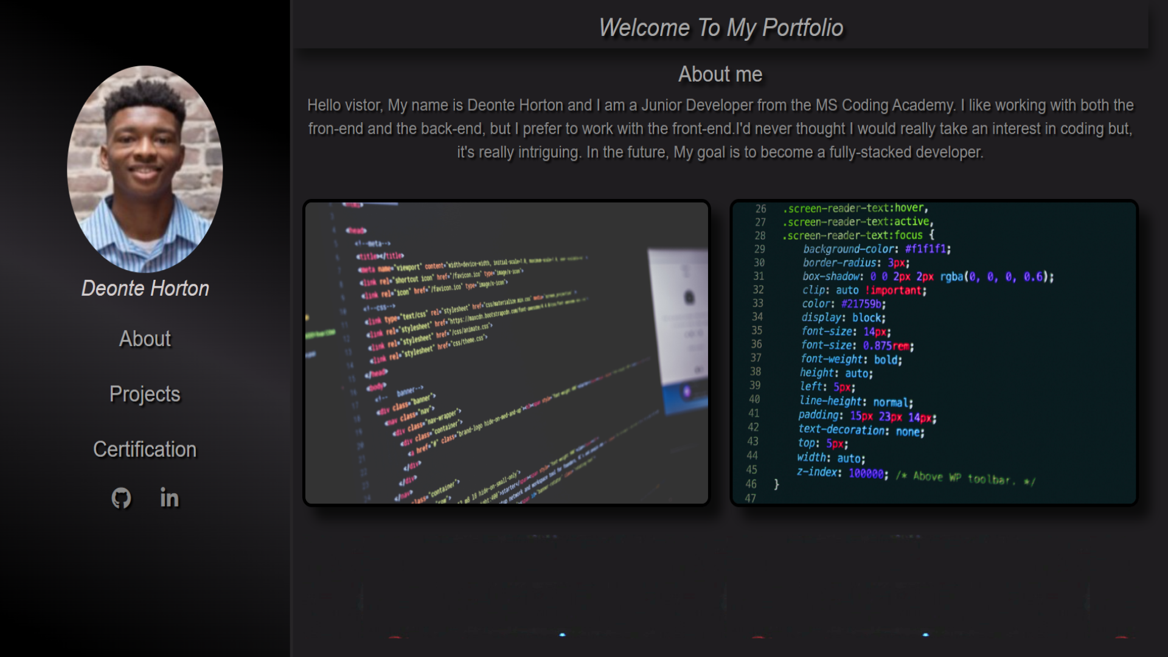
Task: Click the About me paragraph text
Action: (721, 128)
